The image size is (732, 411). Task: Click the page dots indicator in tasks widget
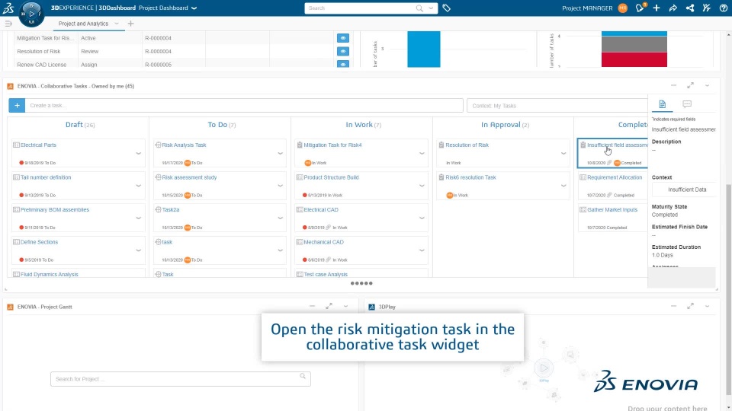[x=361, y=283]
